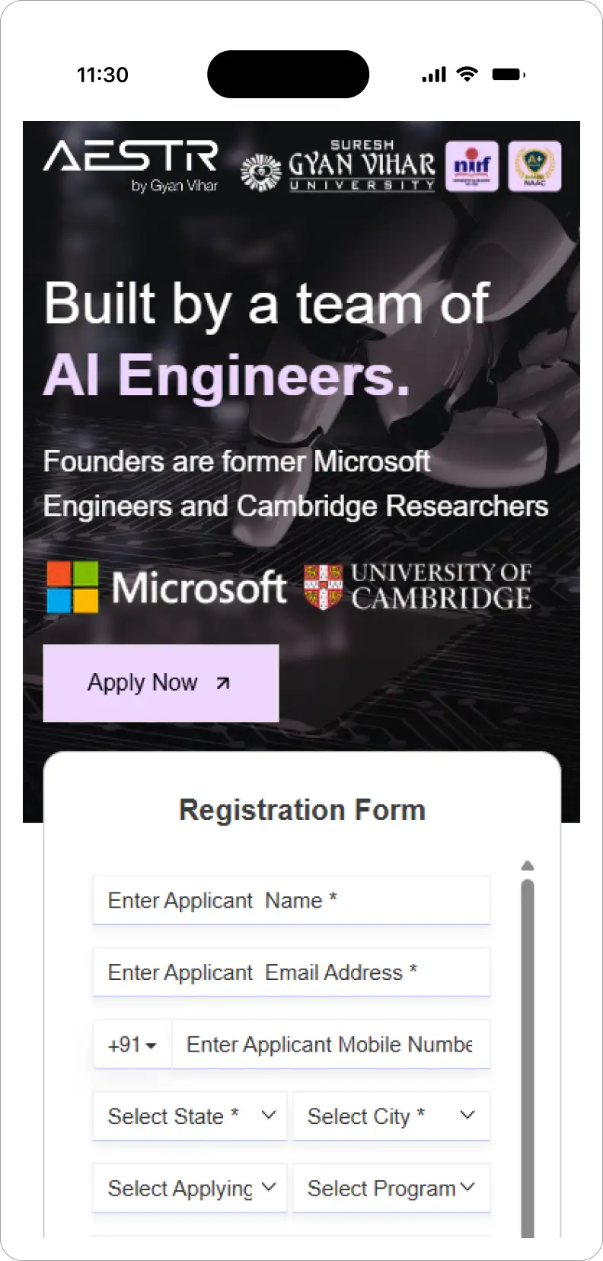The height and width of the screenshot is (1261, 603).
Task: Click the Applicant Email Address field
Action: pyautogui.click(x=291, y=972)
